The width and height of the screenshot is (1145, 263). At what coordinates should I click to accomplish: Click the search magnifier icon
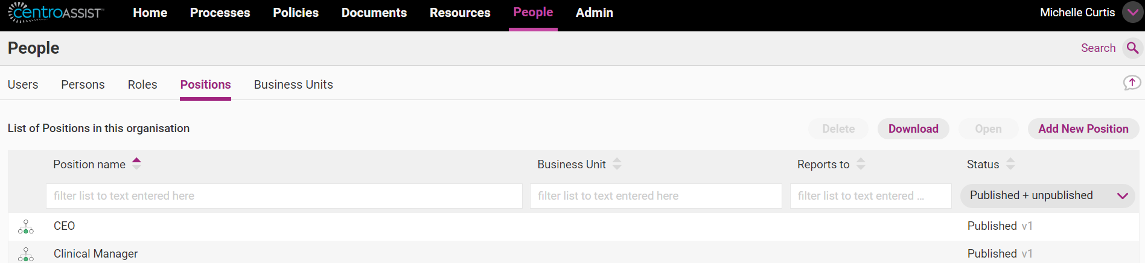coord(1132,48)
